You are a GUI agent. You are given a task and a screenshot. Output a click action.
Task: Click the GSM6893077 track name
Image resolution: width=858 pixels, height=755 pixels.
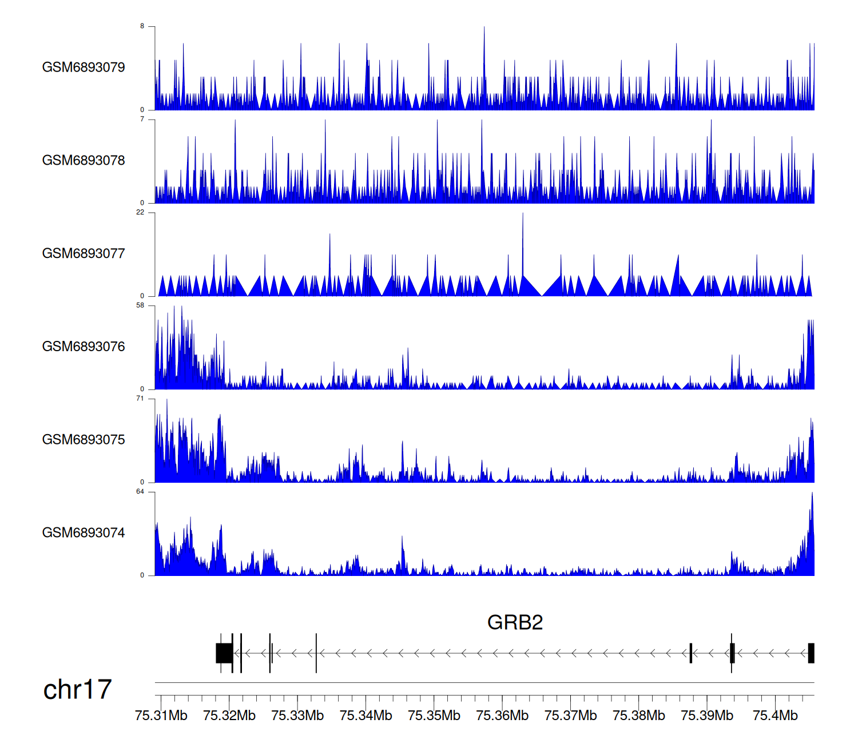84,253
